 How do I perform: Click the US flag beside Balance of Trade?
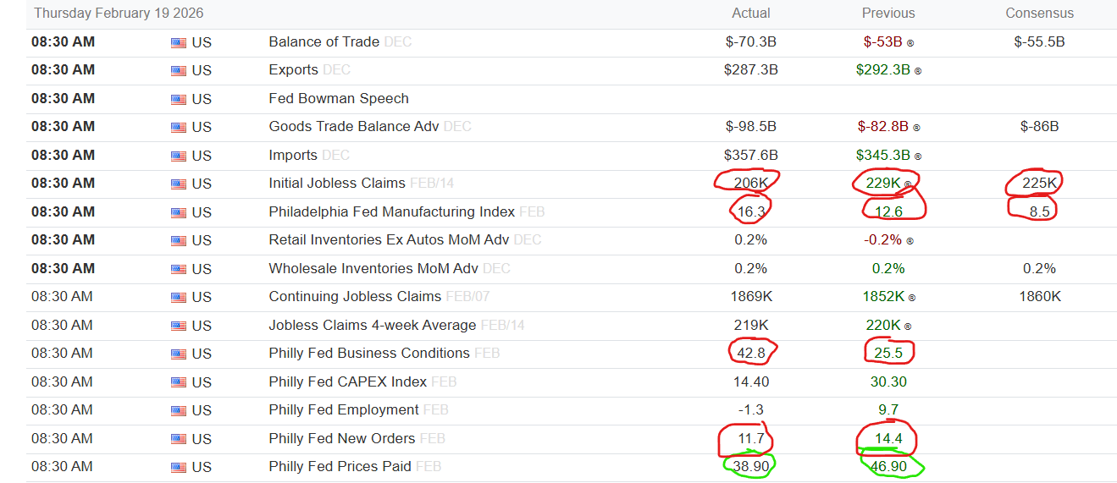point(178,42)
